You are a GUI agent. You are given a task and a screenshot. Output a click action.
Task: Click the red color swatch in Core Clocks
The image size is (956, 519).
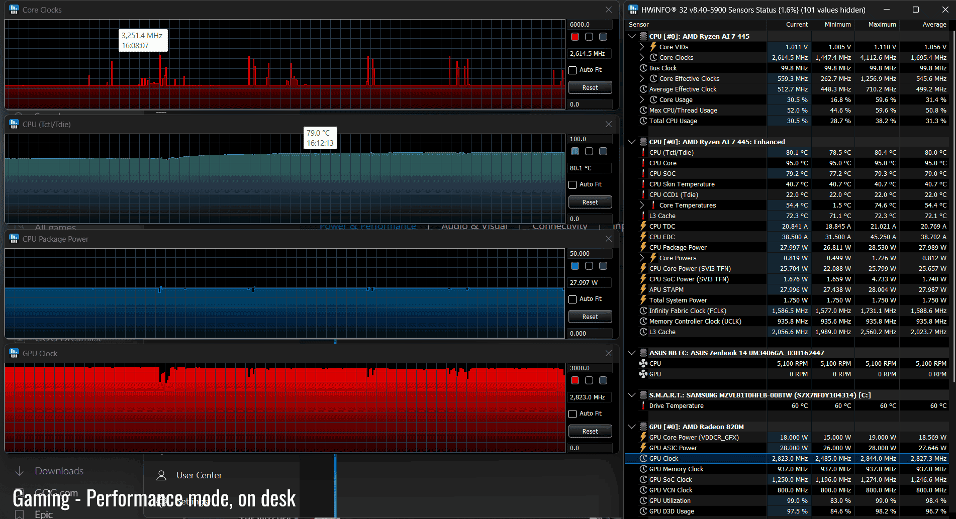point(575,37)
